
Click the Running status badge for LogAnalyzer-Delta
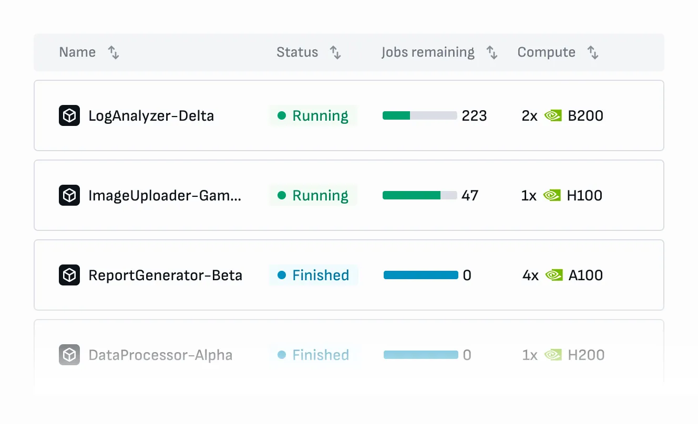click(313, 115)
